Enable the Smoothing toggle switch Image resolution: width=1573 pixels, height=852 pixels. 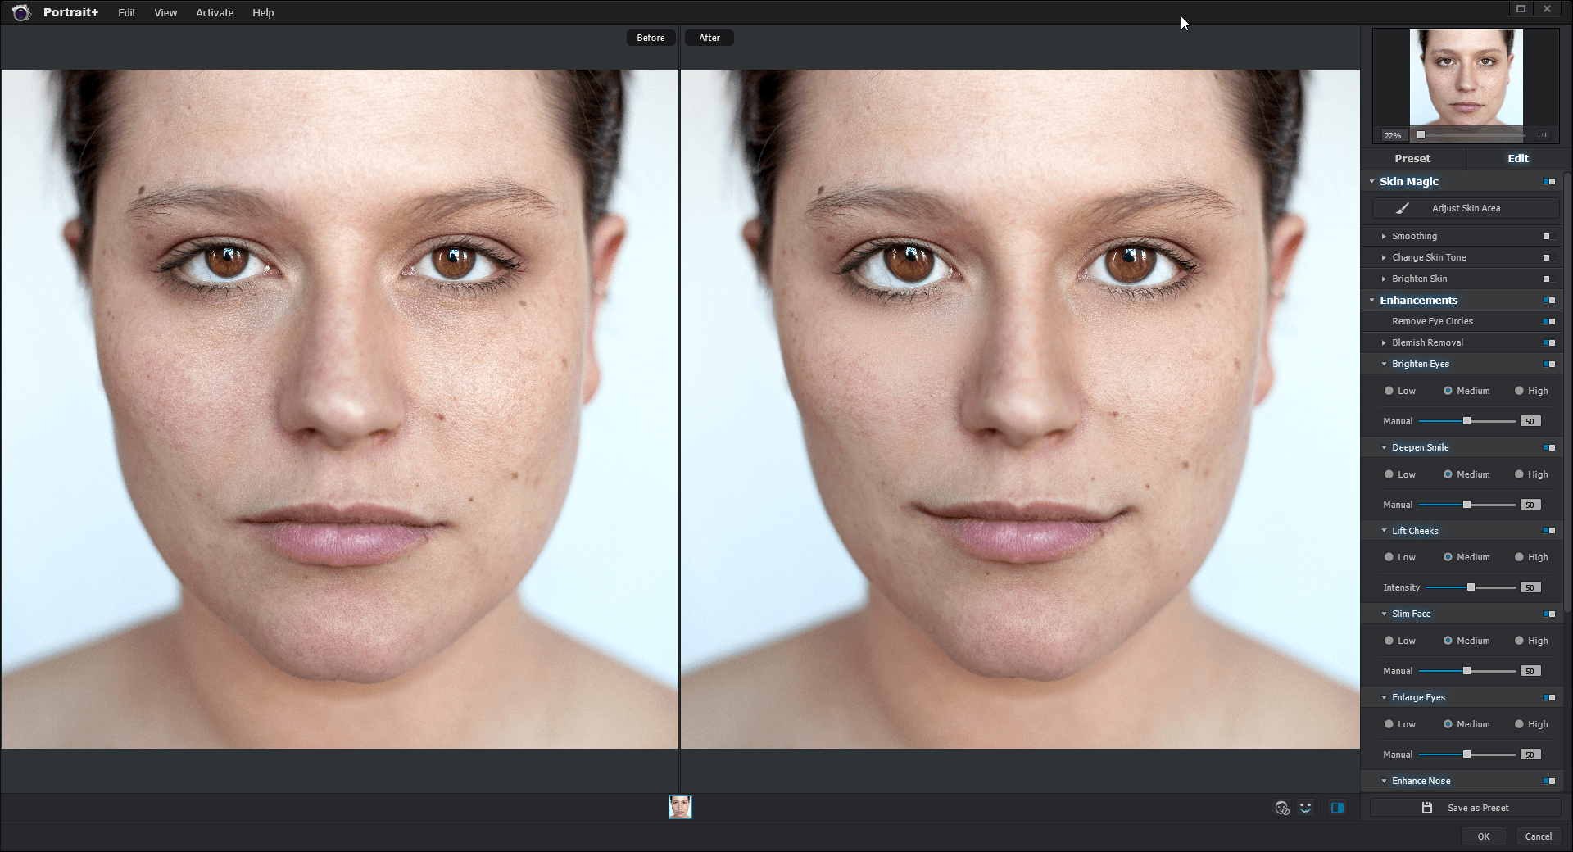(x=1547, y=236)
